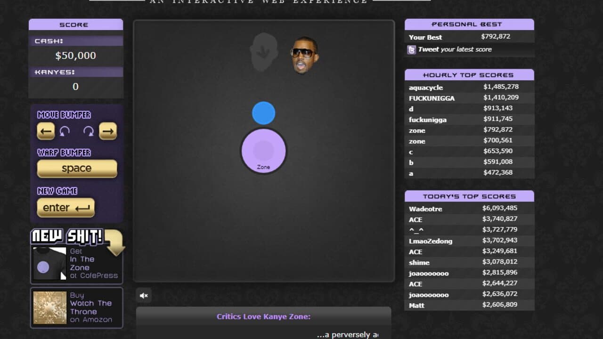The image size is (603, 339).
Task: Click the faded head down-arrow silhouette
Action: [x=263, y=52]
